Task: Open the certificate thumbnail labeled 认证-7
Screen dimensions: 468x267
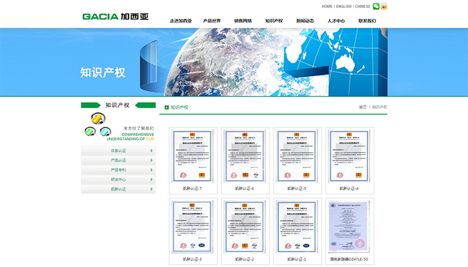Action: click(x=193, y=156)
